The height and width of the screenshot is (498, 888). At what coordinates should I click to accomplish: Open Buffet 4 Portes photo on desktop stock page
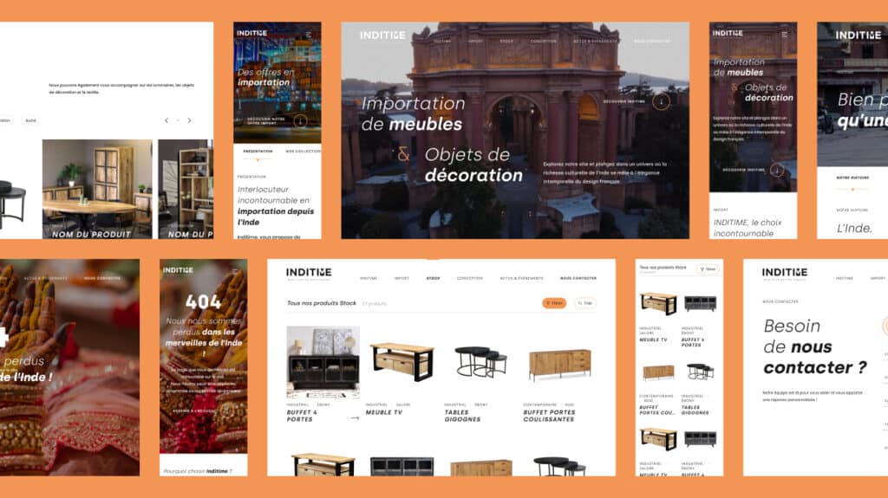coord(323,363)
